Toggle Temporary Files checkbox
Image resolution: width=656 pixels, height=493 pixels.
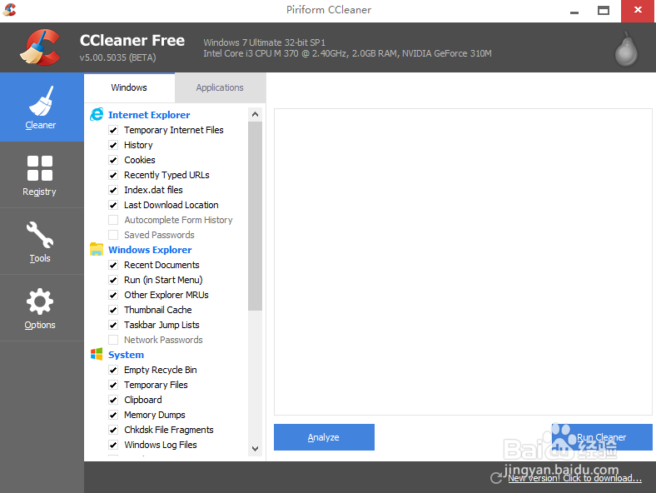[x=113, y=385]
